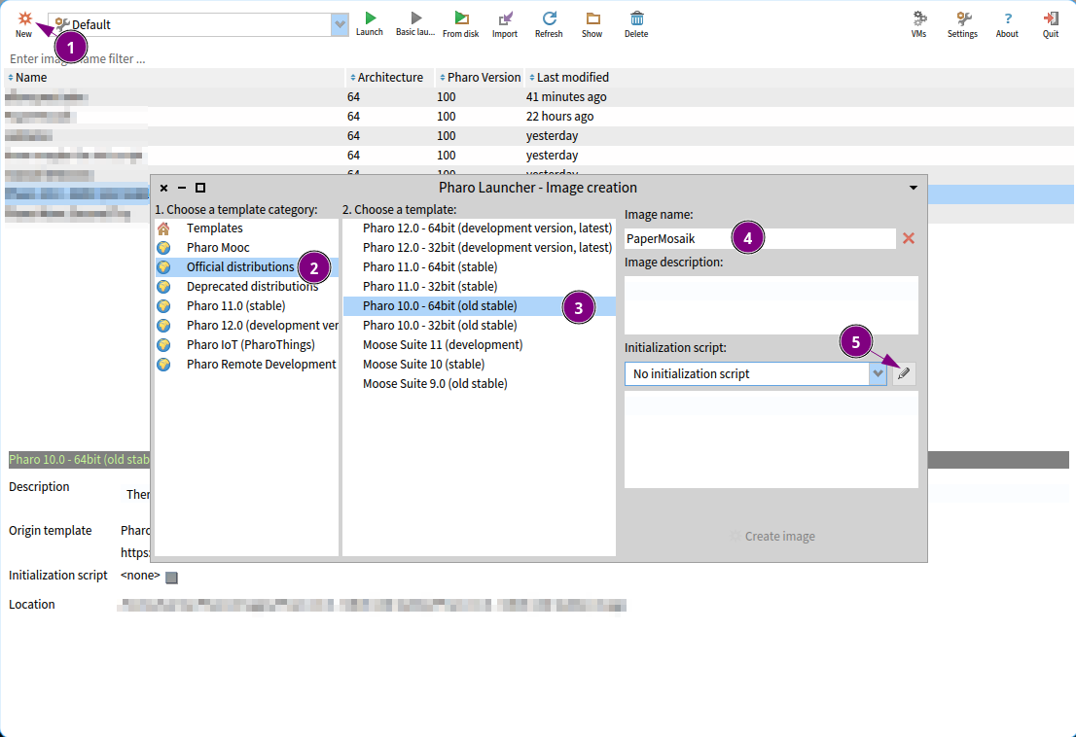Click the globe icon beside Pharo Mooc
Viewport: 1076px width, 737px height.
coord(163,248)
